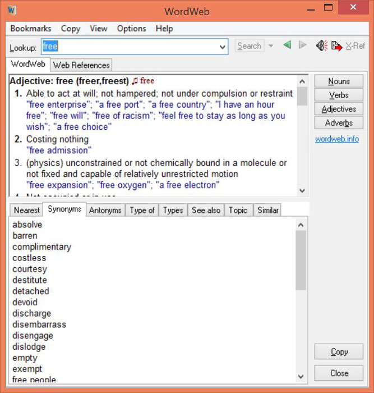Select synonym 'disengage'
The image size is (374, 393).
[x=33, y=336]
